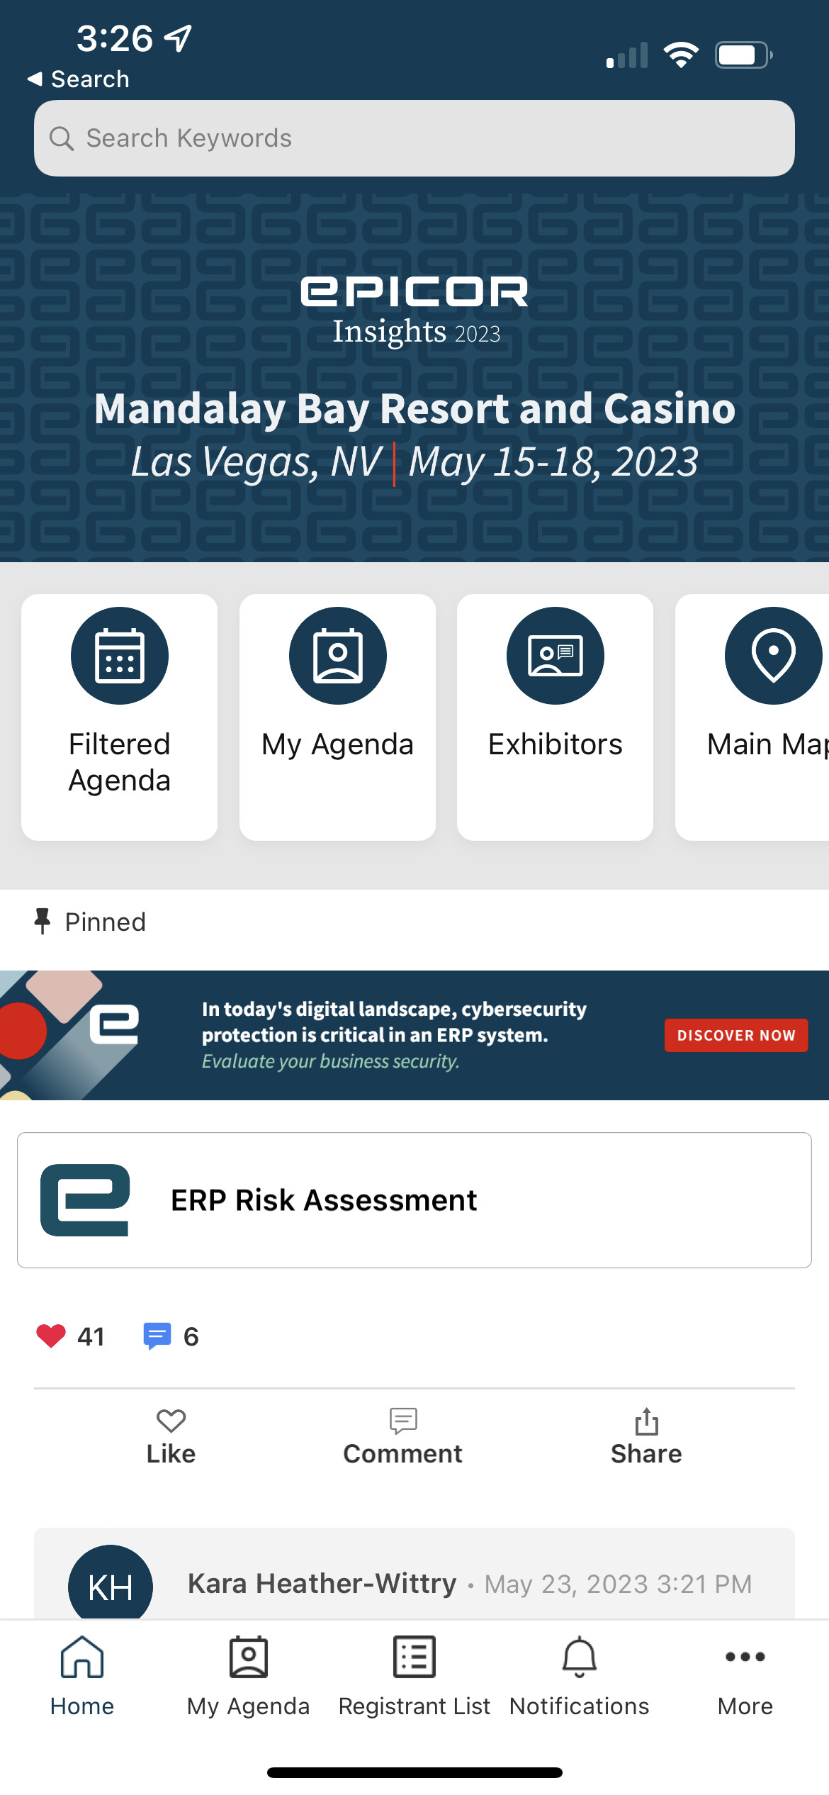Open the KH avatar of Kara Heather-Wittry
The width and height of the screenshot is (829, 1795).
[x=111, y=1584]
